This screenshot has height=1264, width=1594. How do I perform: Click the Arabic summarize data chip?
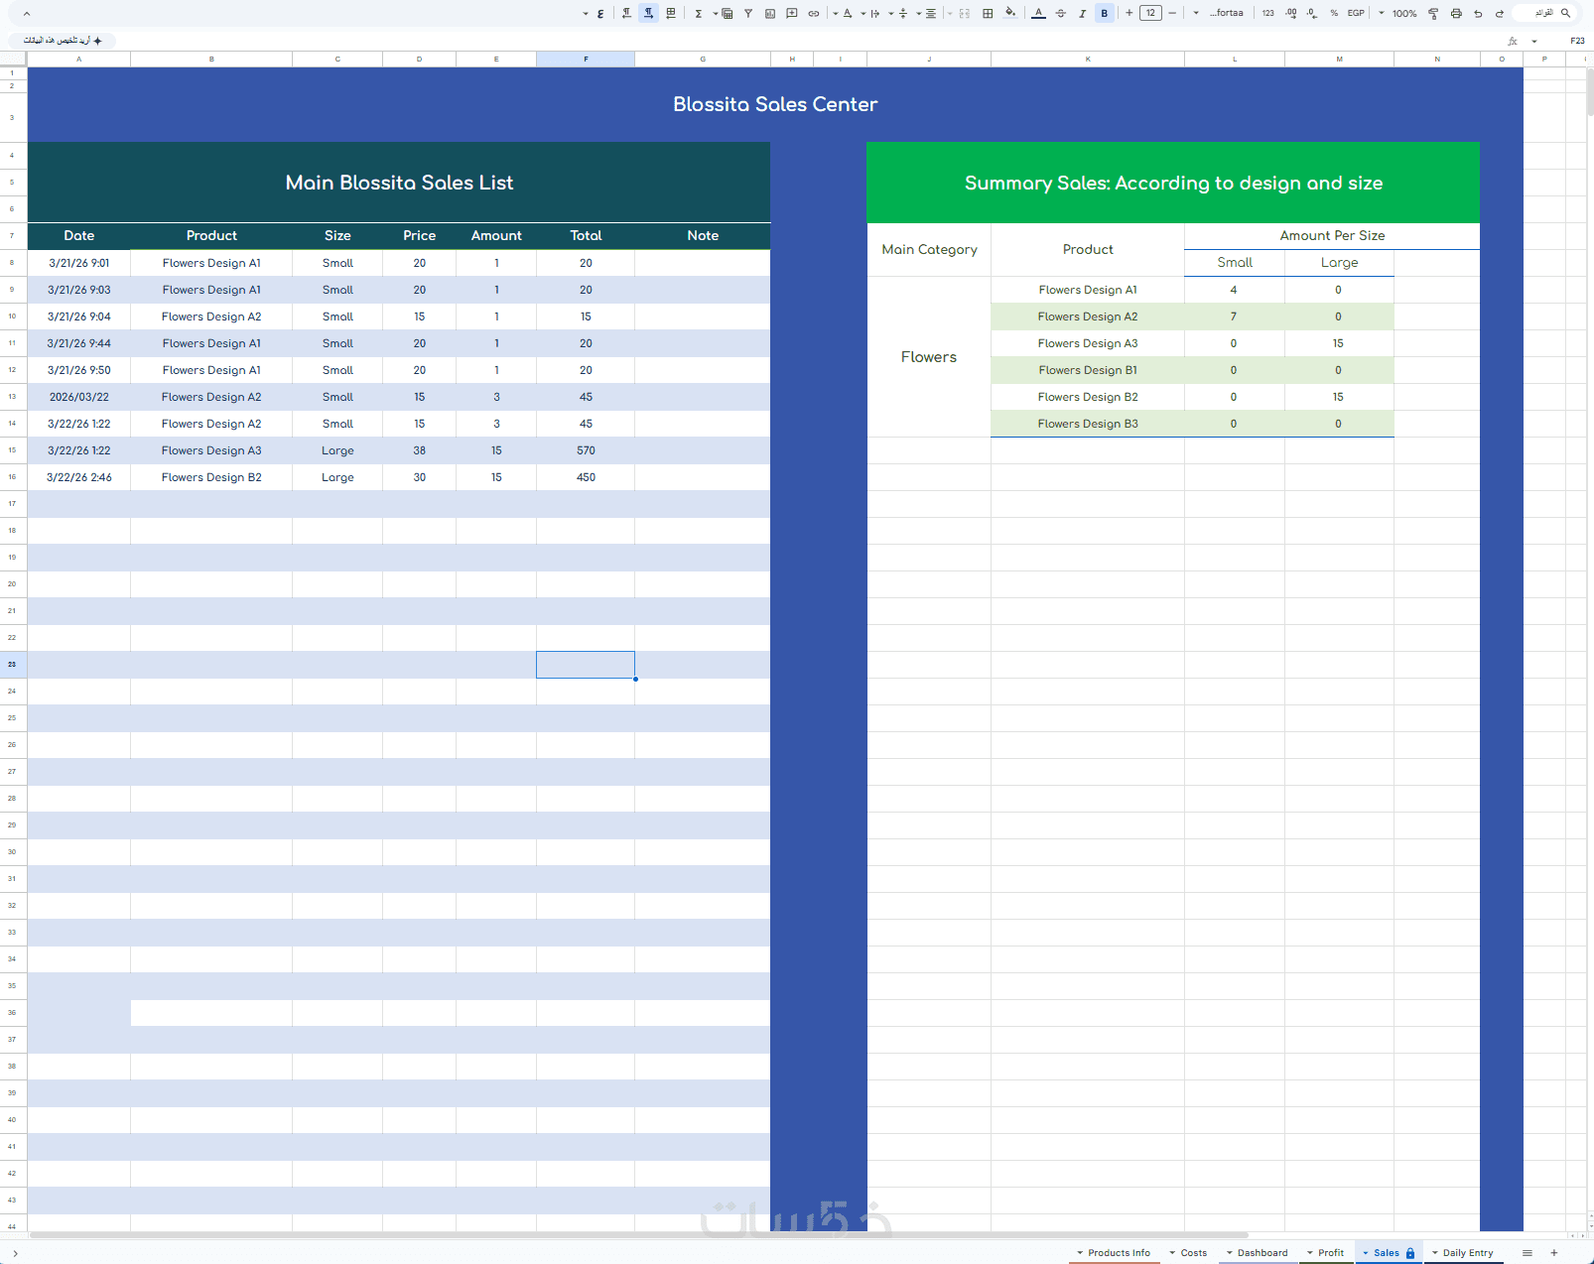[x=63, y=41]
